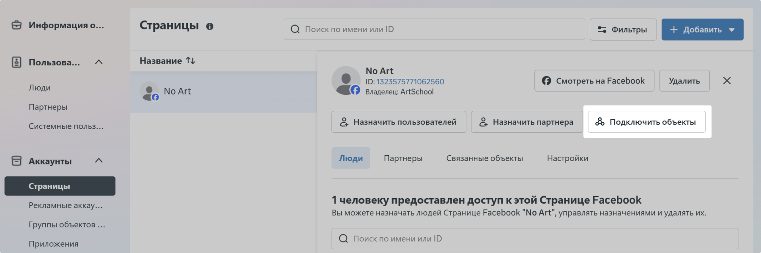Switch to the Люди tab

point(351,158)
